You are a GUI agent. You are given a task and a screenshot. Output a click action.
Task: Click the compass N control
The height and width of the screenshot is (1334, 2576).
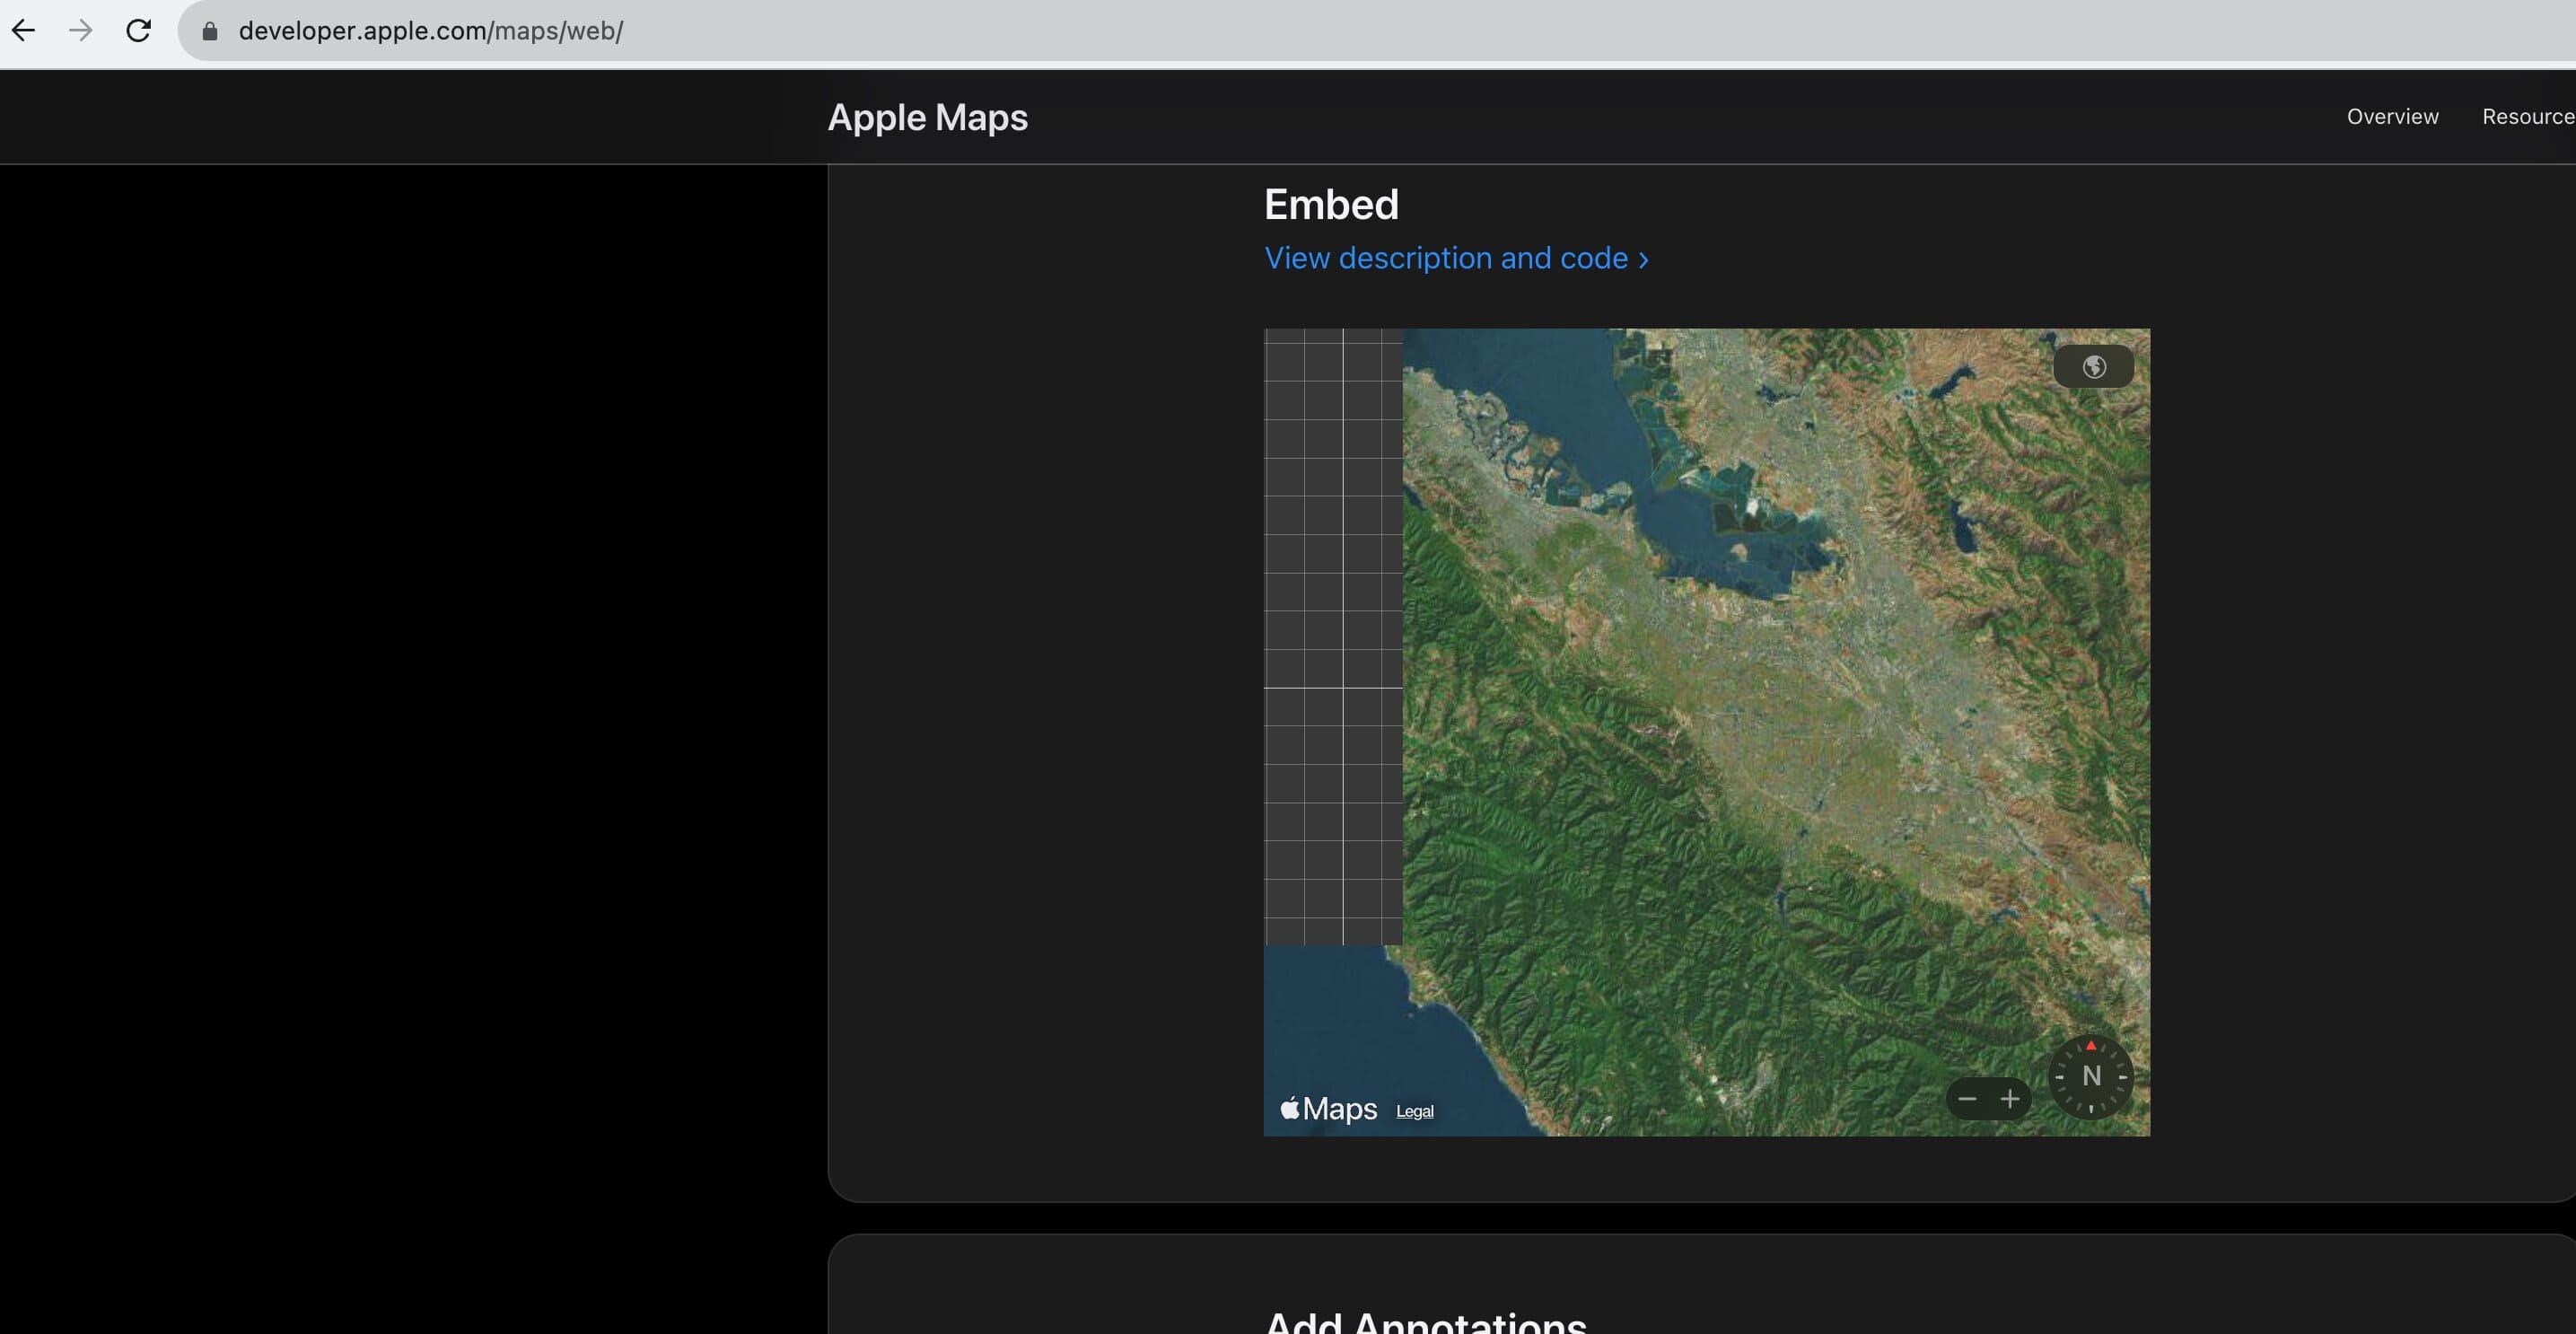click(x=2090, y=1077)
